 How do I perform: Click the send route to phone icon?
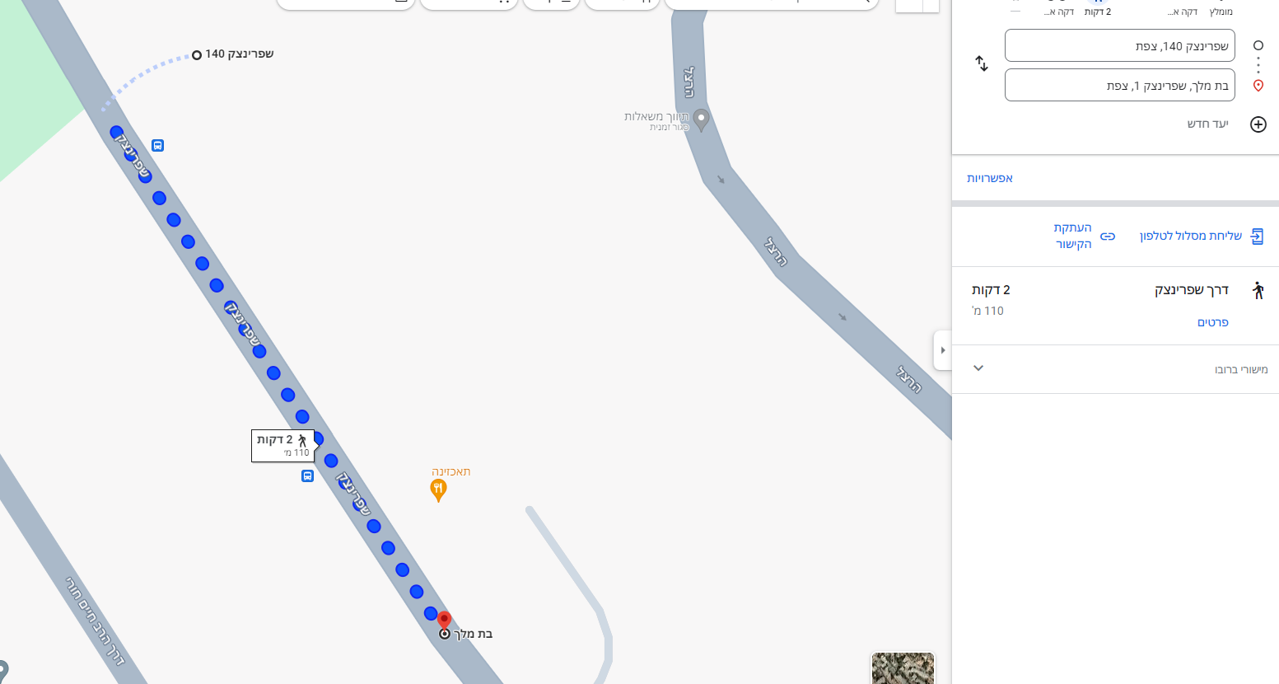coord(1257,237)
